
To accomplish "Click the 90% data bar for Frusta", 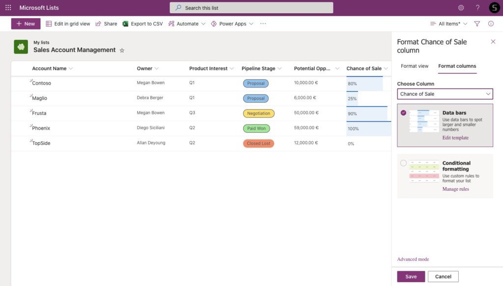I will pos(366,114).
